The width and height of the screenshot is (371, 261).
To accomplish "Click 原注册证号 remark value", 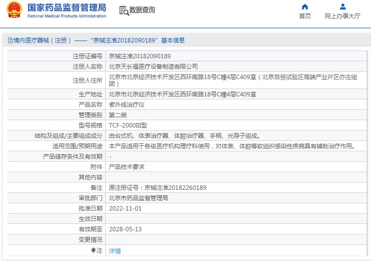I will tap(158, 188).
